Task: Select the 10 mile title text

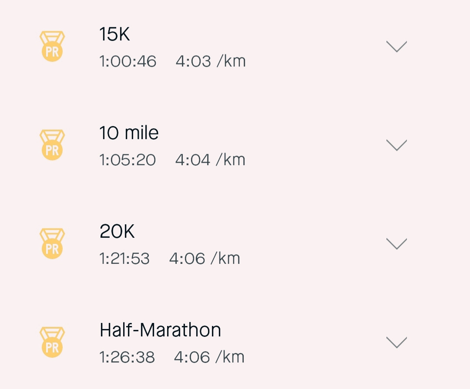Action: tap(129, 133)
